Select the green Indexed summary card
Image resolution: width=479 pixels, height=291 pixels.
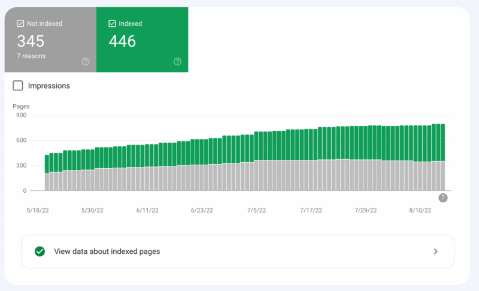pyautogui.click(x=142, y=40)
